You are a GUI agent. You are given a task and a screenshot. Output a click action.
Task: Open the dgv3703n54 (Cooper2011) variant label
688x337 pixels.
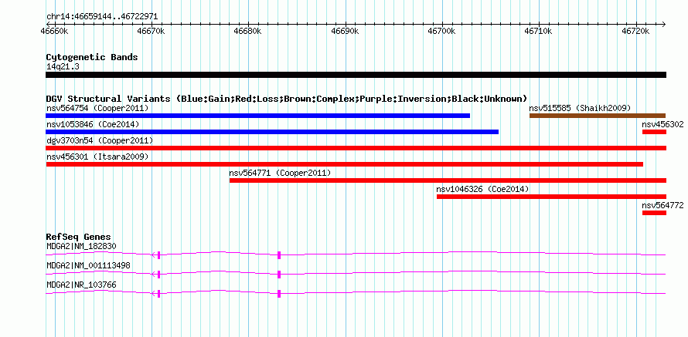pos(100,140)
